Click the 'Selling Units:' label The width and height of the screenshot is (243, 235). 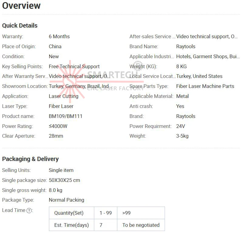point(16,170)
